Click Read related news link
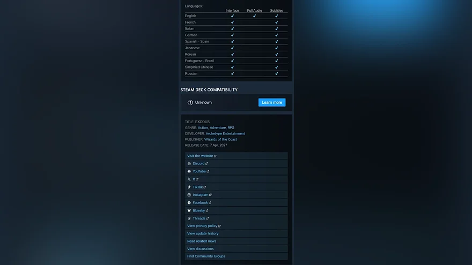This screenshot has height=265, width=472. click(201, 241)
